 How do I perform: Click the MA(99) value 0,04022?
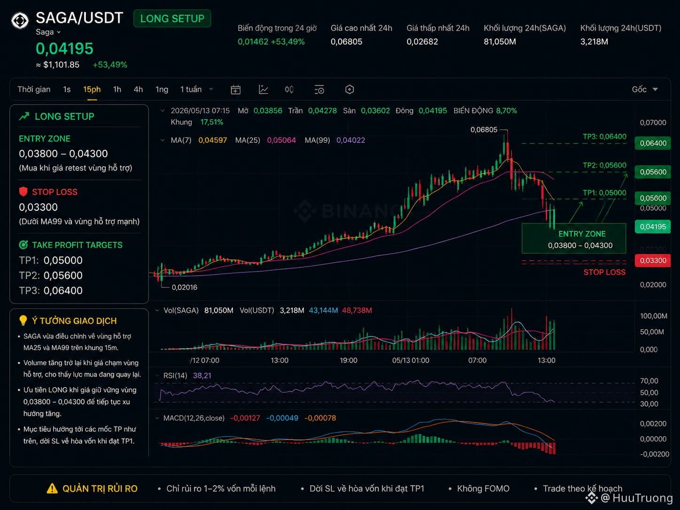351,140
